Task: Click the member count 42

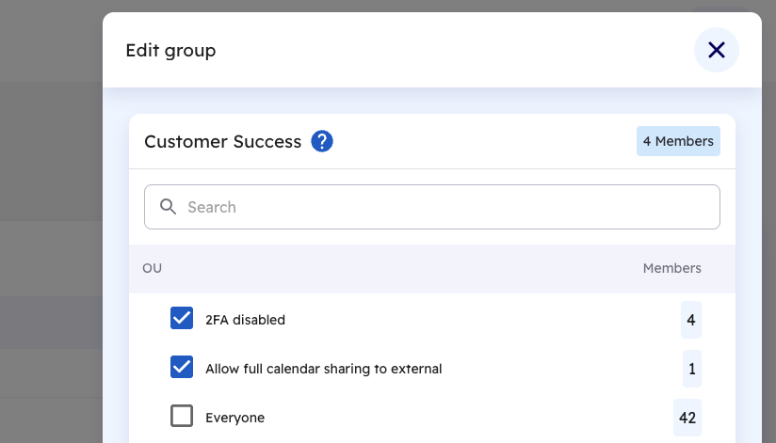Action: (687, 418)
